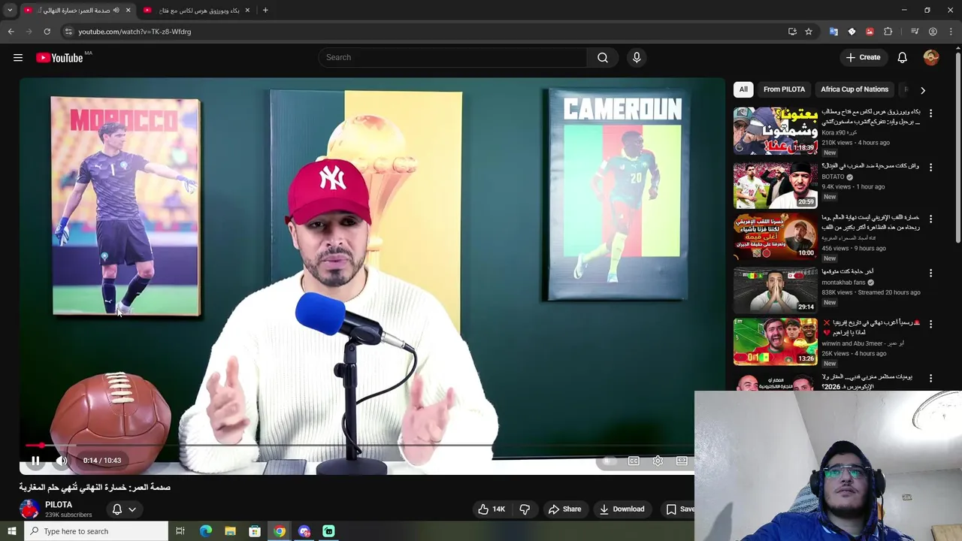
Task: Open YouTube notifications bell
Action: pos(903,57)
